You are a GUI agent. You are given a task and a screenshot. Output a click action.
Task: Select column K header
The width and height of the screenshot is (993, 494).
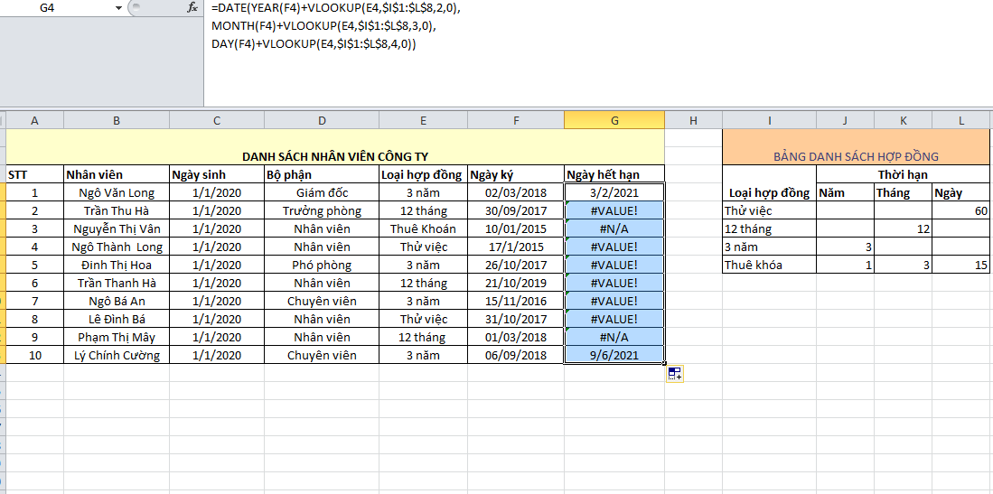tap(903, 120)
